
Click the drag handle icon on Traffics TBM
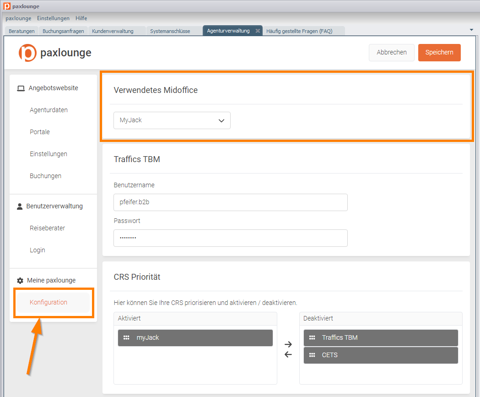tap(312, 337)
